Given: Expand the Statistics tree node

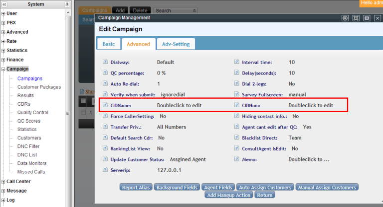Looking at the screenshot, I should point(3,51).
